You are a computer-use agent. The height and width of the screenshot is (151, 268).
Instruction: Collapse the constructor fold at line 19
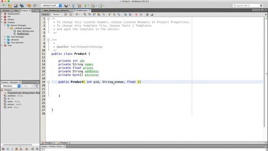pos(49,82)
